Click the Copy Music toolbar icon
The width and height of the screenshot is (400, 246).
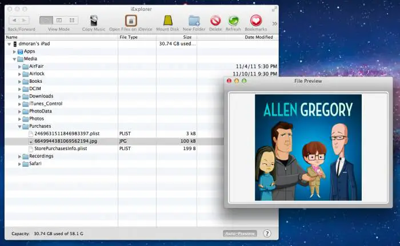pyautogui.click(x=94, y=21)
